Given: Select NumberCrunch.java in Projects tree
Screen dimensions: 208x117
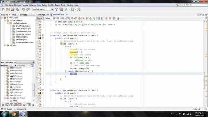Looking at the screenshot, I should point(23,34).
